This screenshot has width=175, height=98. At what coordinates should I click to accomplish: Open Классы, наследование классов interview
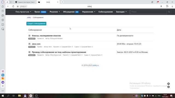point(46,36)
